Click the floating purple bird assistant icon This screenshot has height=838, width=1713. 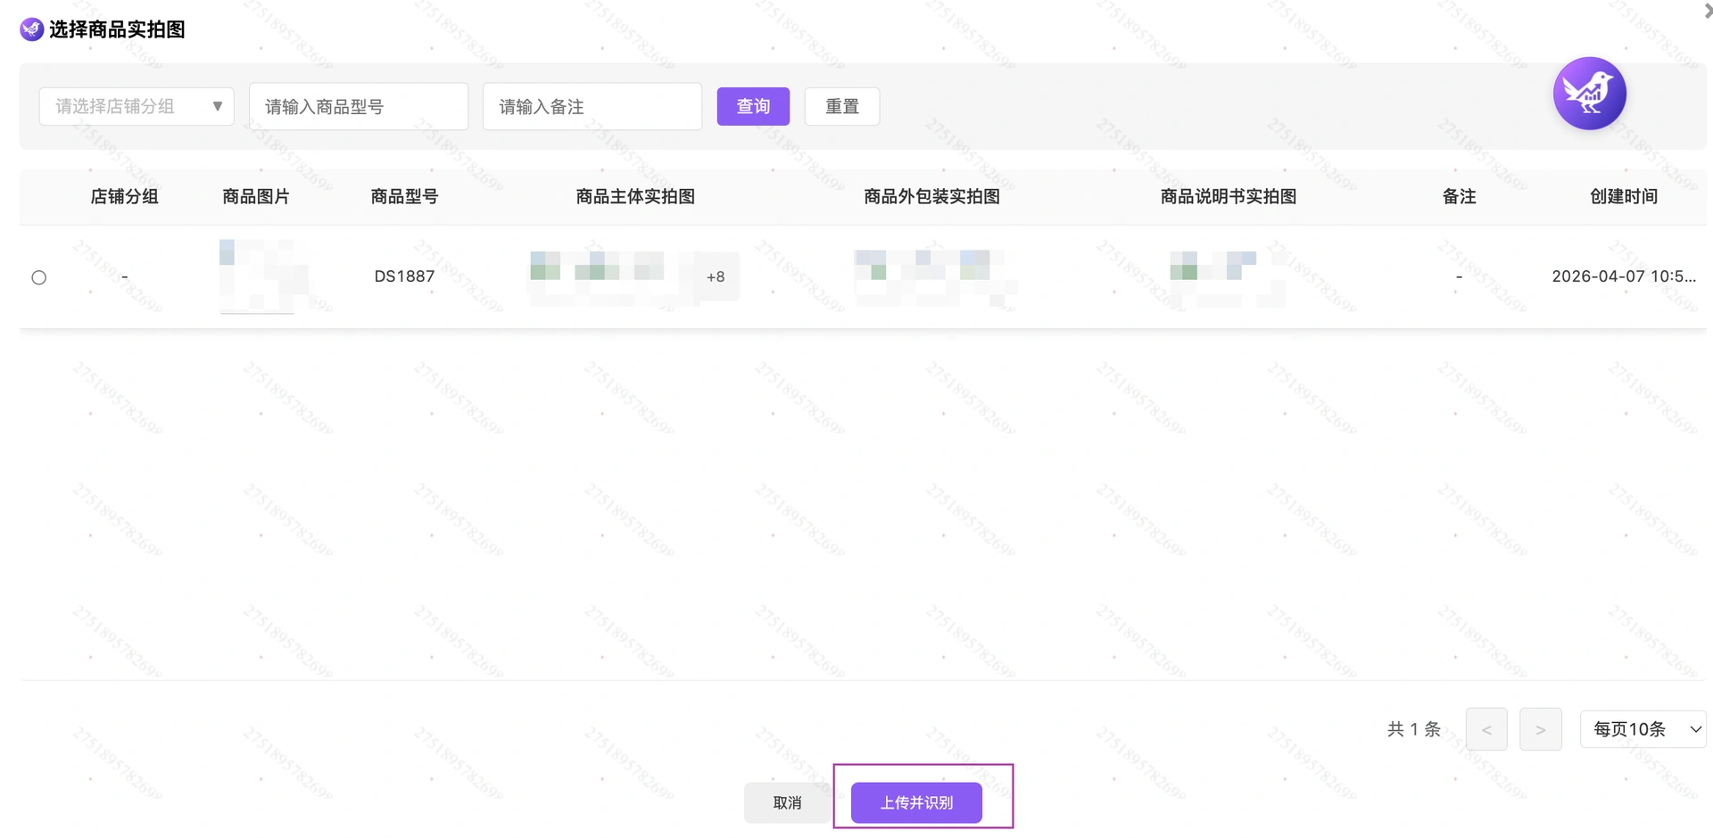[1589, 94]
